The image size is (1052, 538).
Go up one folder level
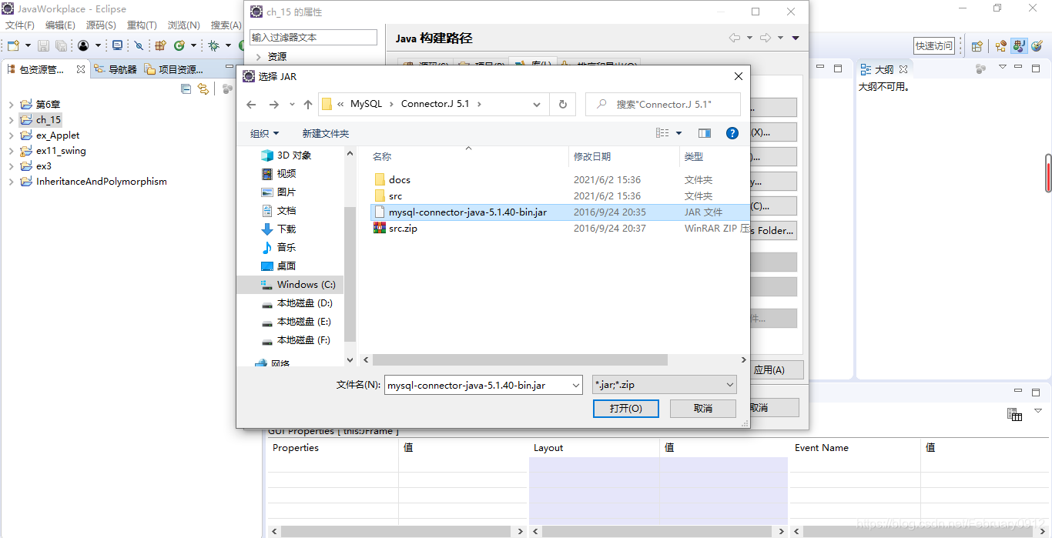(308, 104)
